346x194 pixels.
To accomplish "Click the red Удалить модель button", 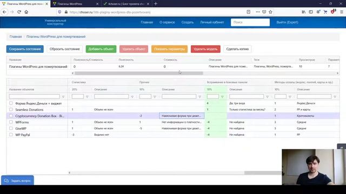I will 205,49.
